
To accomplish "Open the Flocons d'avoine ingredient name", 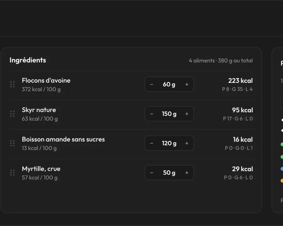I will (x=46, y=80).
